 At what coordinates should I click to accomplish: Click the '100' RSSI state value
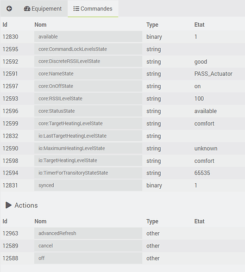click(199, 98)
